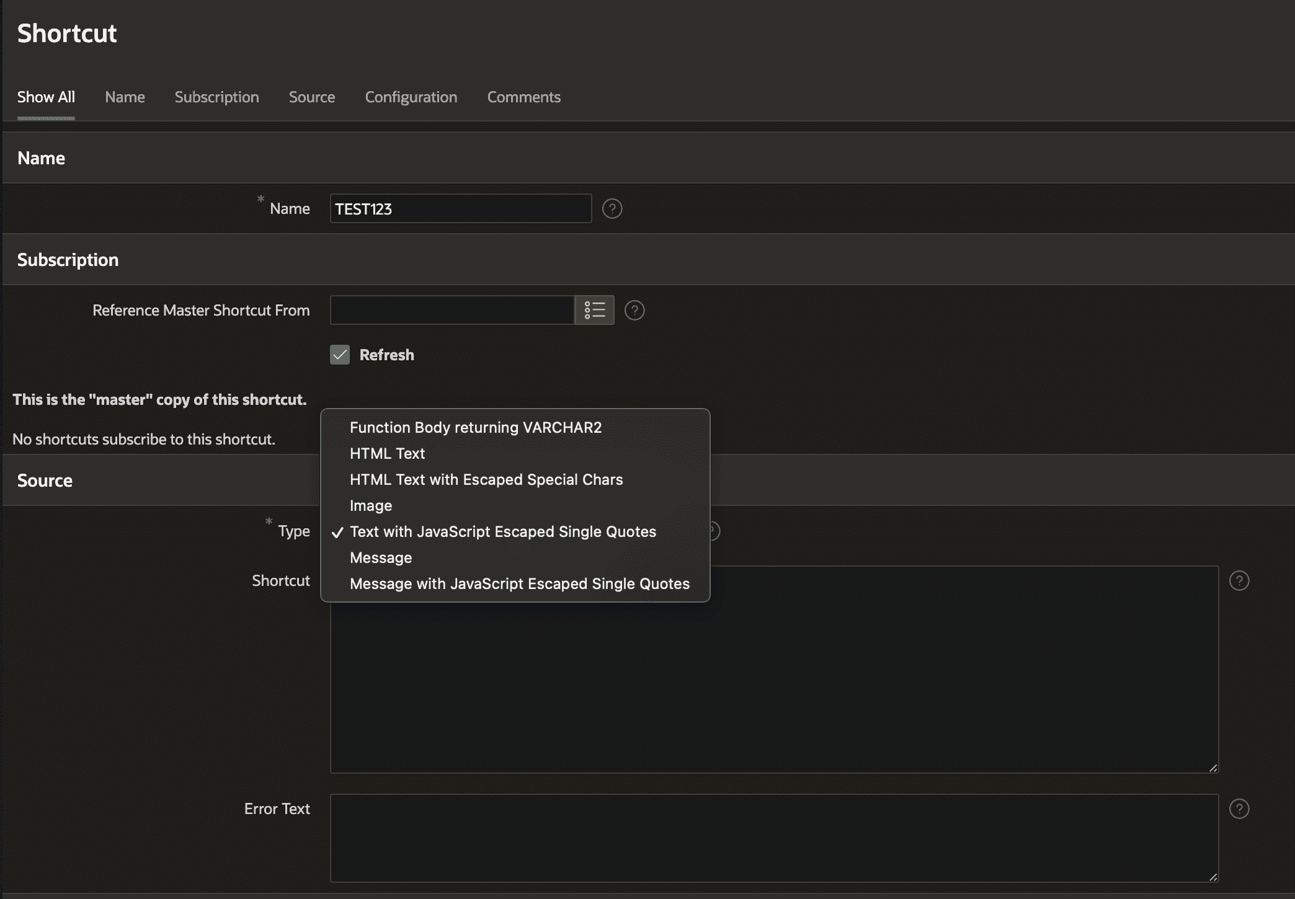
Task: Select HTML Text with Escaped Special Chars
Action: tap(486, 480)
